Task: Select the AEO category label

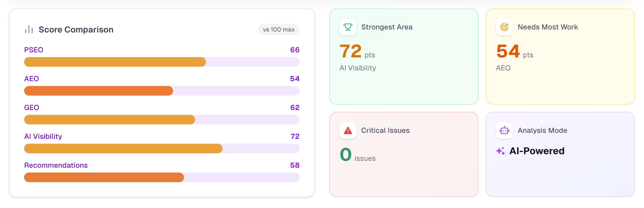Action: [x=31, y=78]
